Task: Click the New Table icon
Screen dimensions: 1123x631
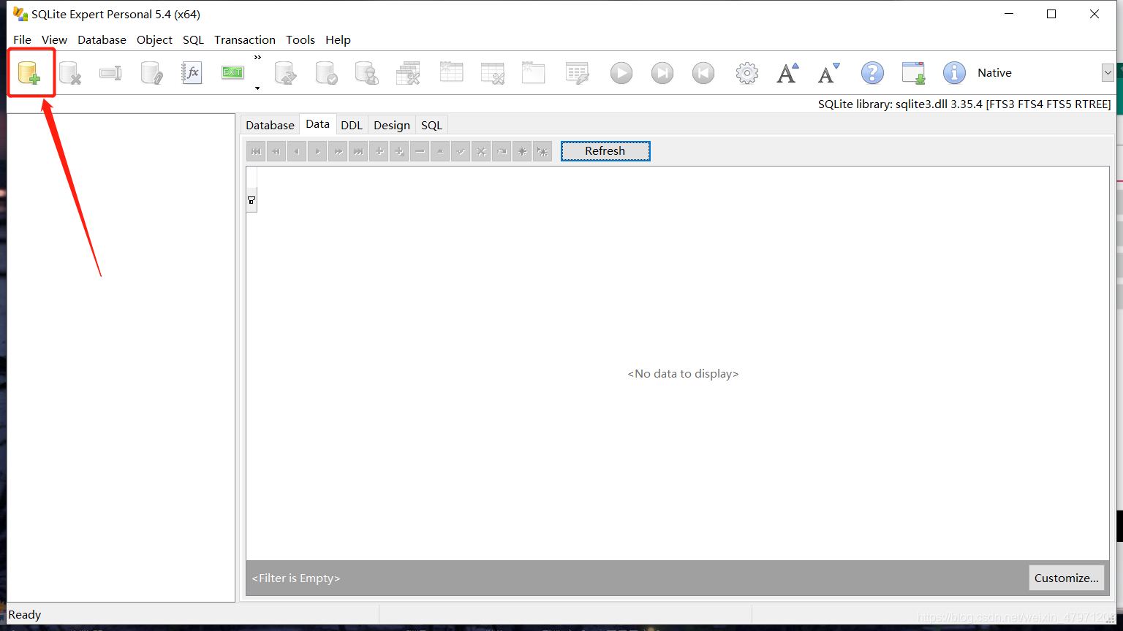Action: (x=451, y=73)
